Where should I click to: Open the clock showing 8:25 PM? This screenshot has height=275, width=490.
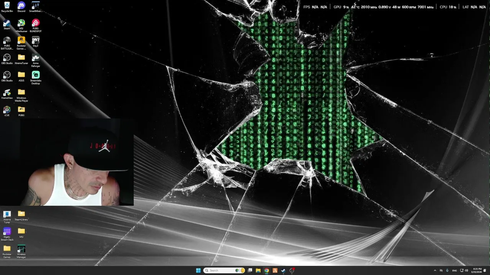click(x=477, y=270)
